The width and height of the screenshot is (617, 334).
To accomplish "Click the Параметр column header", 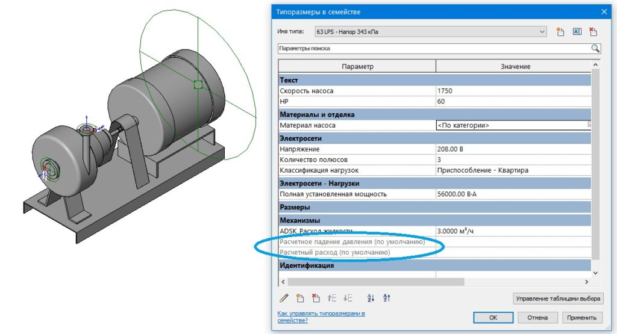I will (357, 66).
